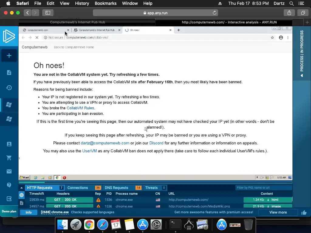Open new Chrome tab with plus
311x233 pixels.
click(179, 30)
